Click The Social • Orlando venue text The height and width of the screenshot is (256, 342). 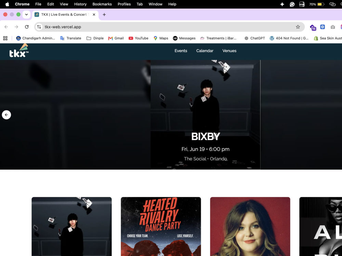coord(206,159)
